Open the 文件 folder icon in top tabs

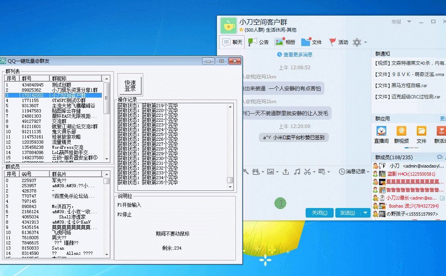(306, 42)
